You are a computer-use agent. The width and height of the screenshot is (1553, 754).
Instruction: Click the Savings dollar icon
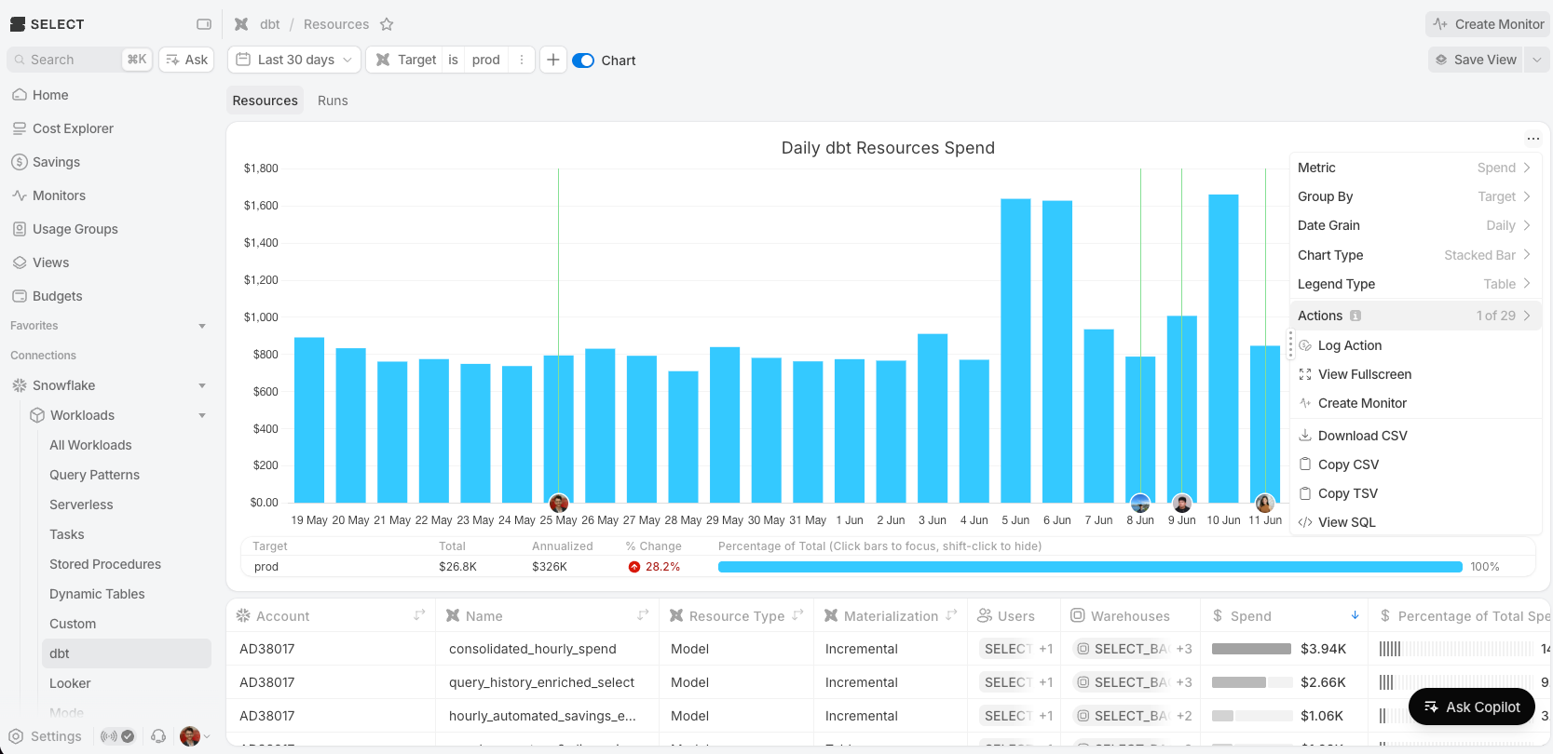pos(20,162)
